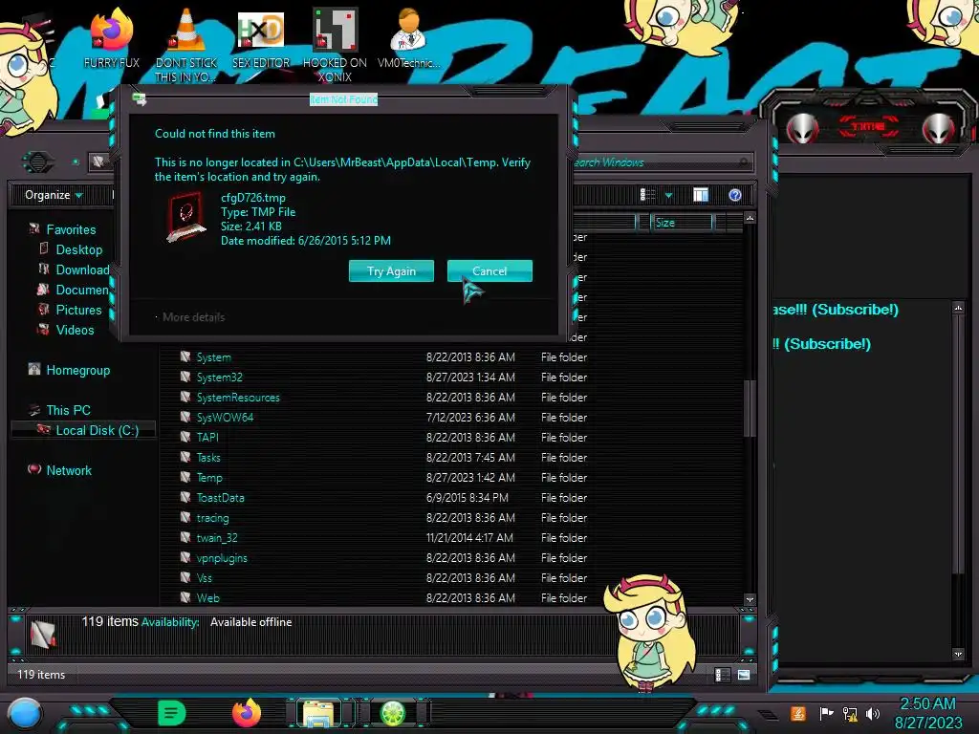Click the right panel scrollbar up arrow
979x734 pixels.
(958, 308)
